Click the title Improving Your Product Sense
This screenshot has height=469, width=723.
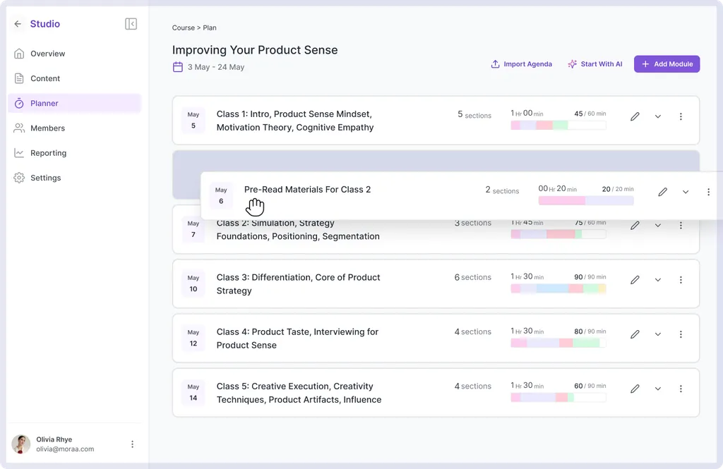[255, 50]
